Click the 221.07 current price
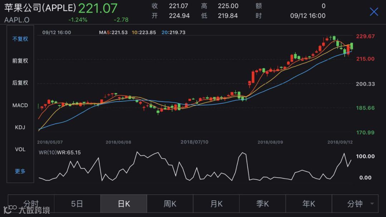 pos(98,8)
